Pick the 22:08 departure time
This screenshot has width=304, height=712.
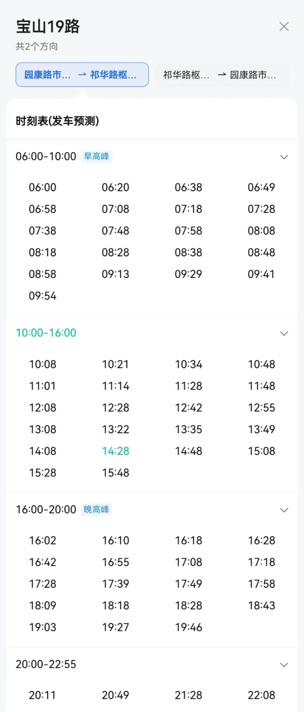[x=261, y=695]
